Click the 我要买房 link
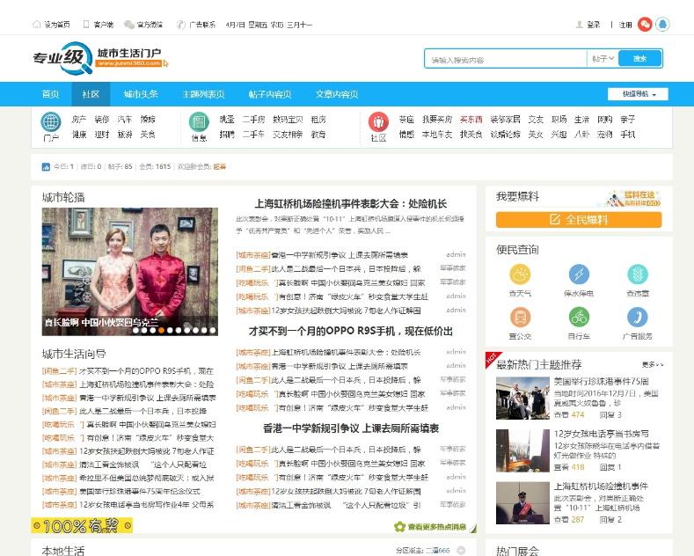 (437, 120)
